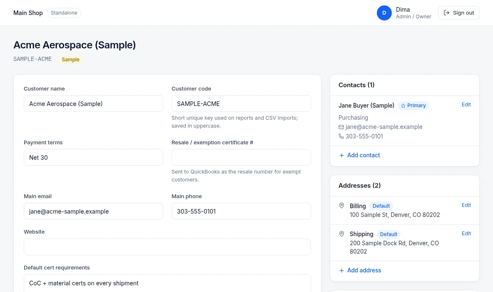Click the empty Website field
This screenshot has height=292, width=493.
tap(167, 247)
